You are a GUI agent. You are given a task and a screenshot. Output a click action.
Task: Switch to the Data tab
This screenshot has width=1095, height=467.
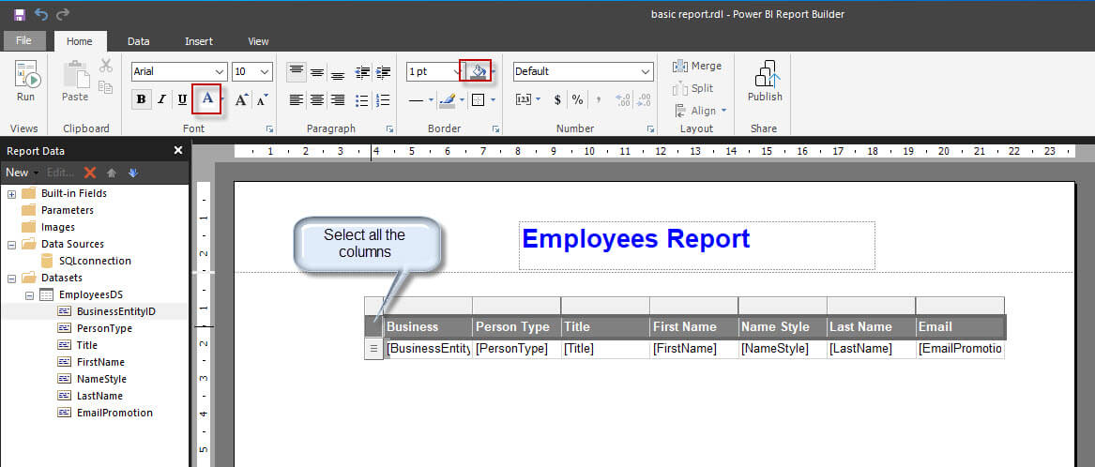coord(138,41)
